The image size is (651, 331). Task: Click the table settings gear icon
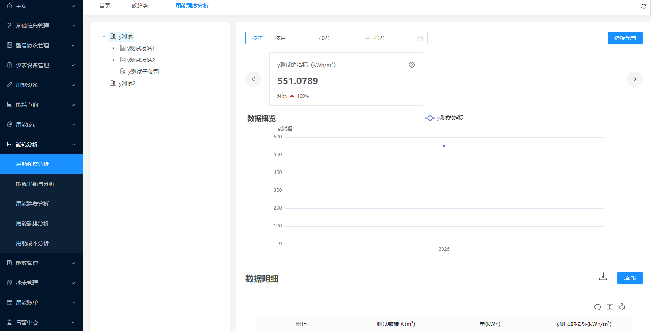pos(622,307)
